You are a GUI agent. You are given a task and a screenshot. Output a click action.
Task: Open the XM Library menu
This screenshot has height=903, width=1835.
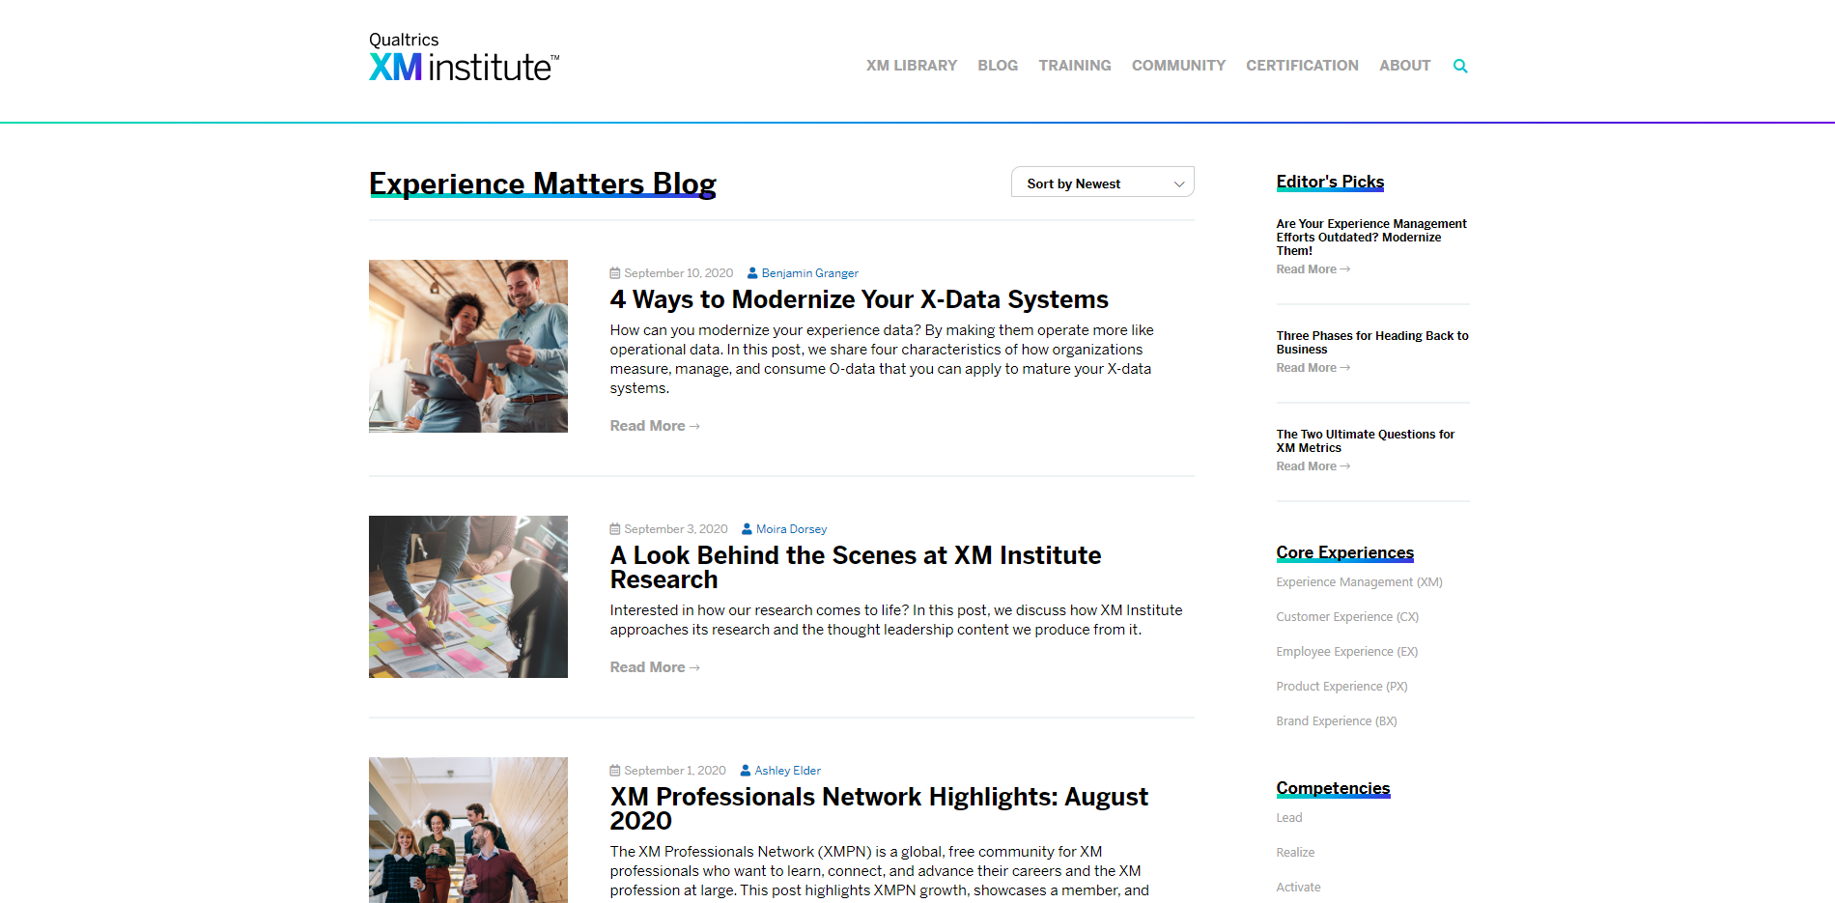pos(911,66)
